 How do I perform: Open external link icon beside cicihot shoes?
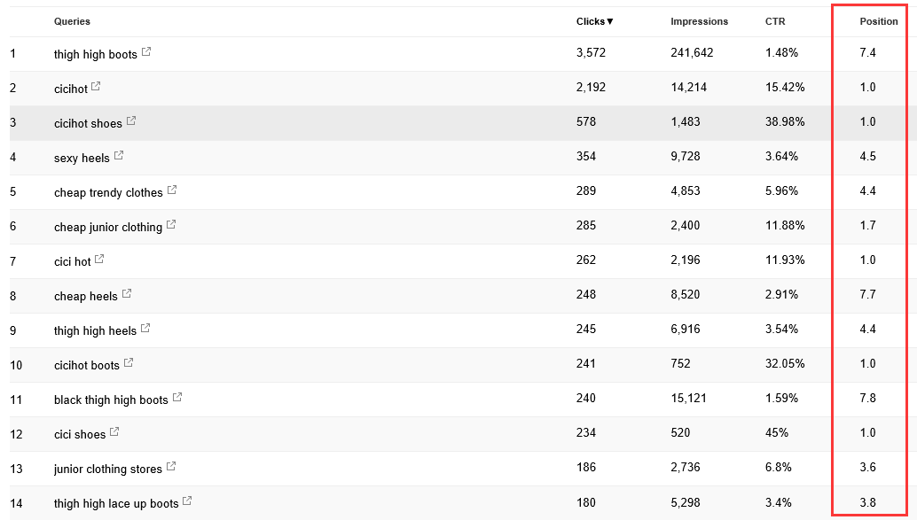tap(131, 121)
